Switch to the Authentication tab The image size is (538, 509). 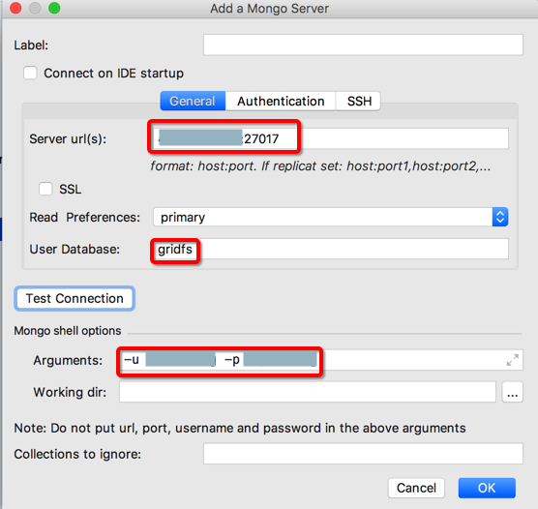[281, 102]
